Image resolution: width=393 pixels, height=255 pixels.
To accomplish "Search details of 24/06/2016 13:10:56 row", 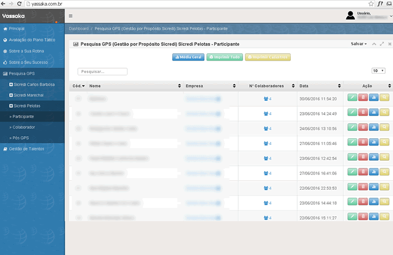I will (x=384, y=127).
